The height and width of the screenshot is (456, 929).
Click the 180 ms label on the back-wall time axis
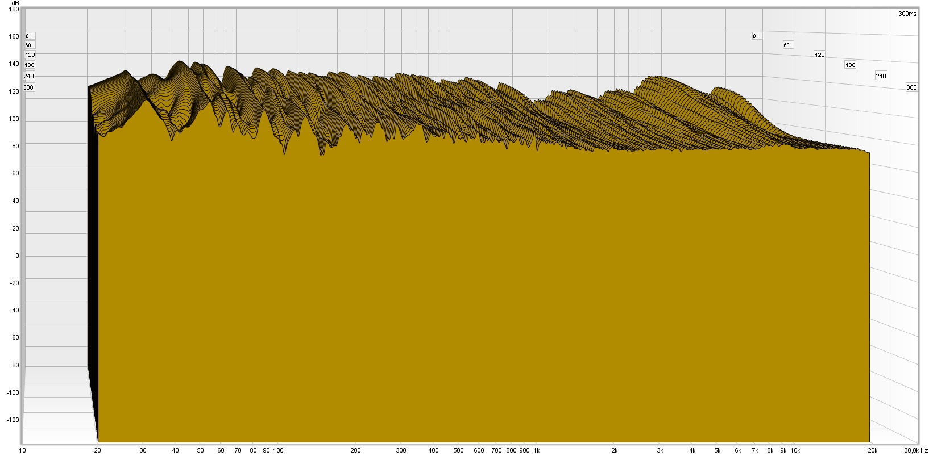click(850, 65)
